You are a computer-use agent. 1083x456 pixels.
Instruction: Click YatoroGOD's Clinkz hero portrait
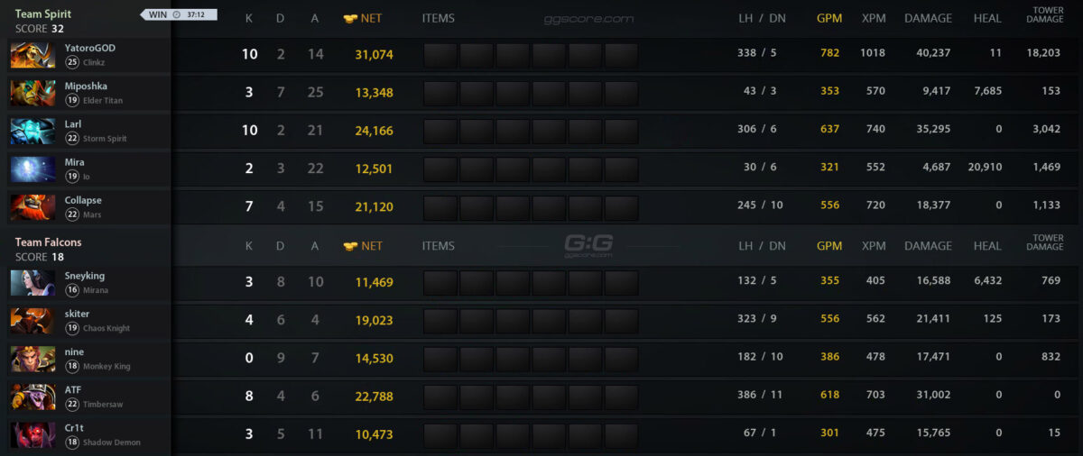(x=32, y=55)
